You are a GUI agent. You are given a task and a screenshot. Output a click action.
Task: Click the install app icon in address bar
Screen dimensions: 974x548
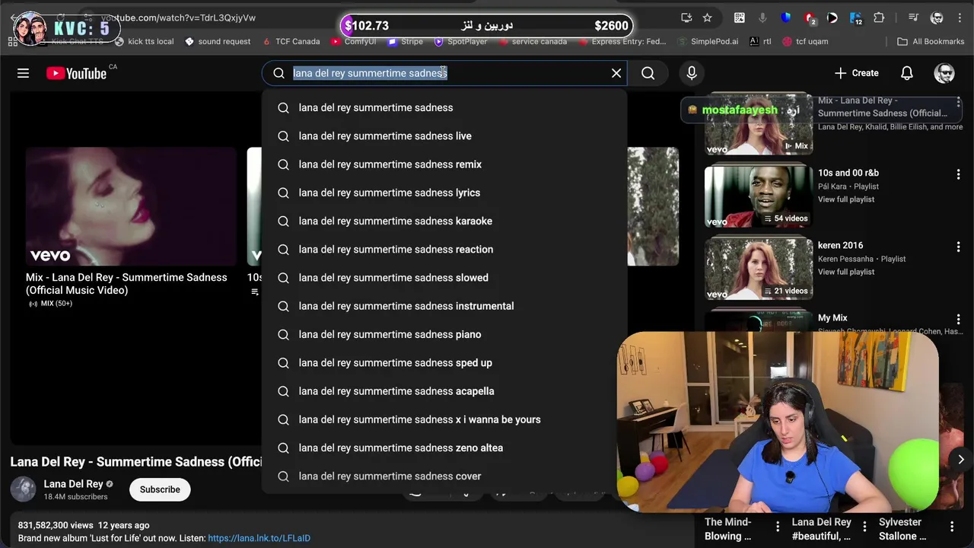pyautogui.click(x=686, y=18)
